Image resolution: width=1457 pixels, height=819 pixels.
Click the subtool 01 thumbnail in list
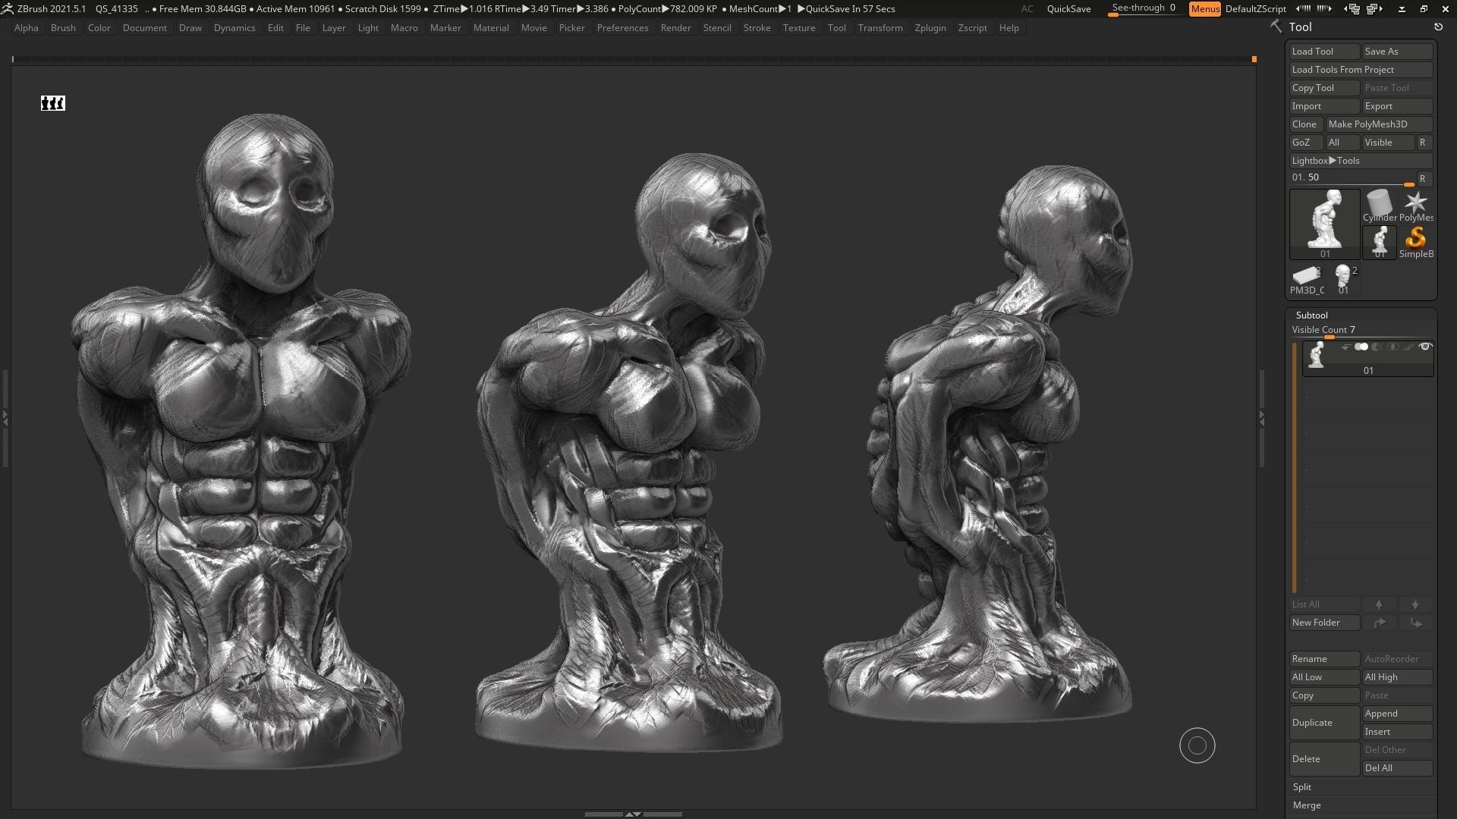pyautogui.click(x=1317, y=355)
